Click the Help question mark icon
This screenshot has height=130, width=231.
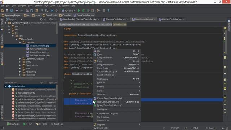click(x=108, y=10)
